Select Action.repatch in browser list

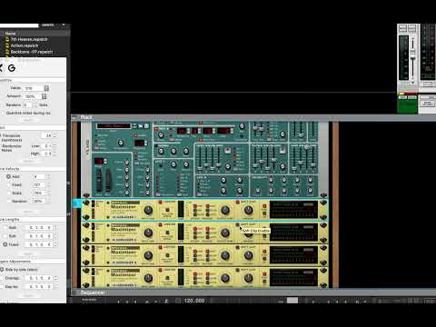click(x=25, y=45)
